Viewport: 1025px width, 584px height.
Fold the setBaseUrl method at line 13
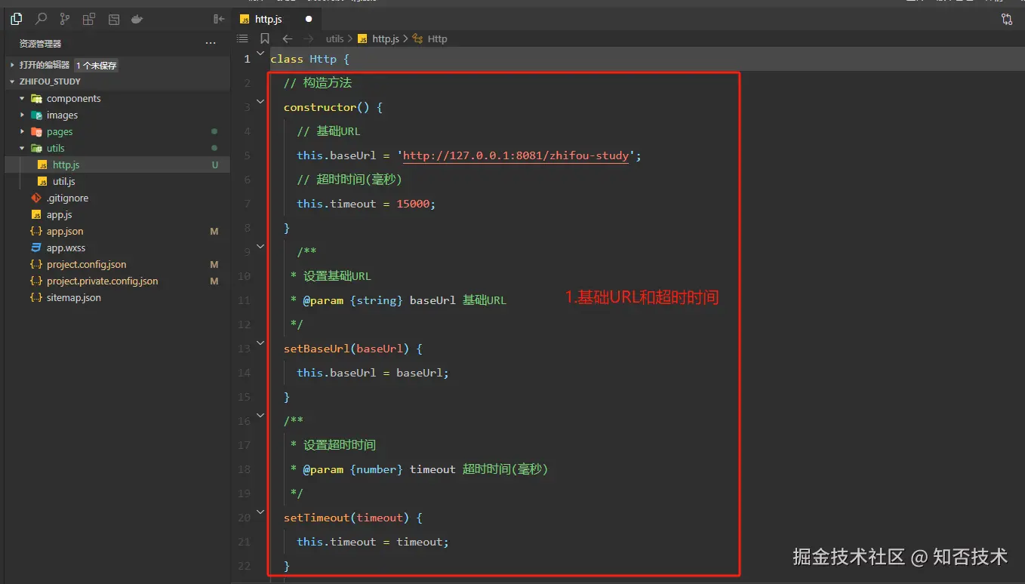261,343
